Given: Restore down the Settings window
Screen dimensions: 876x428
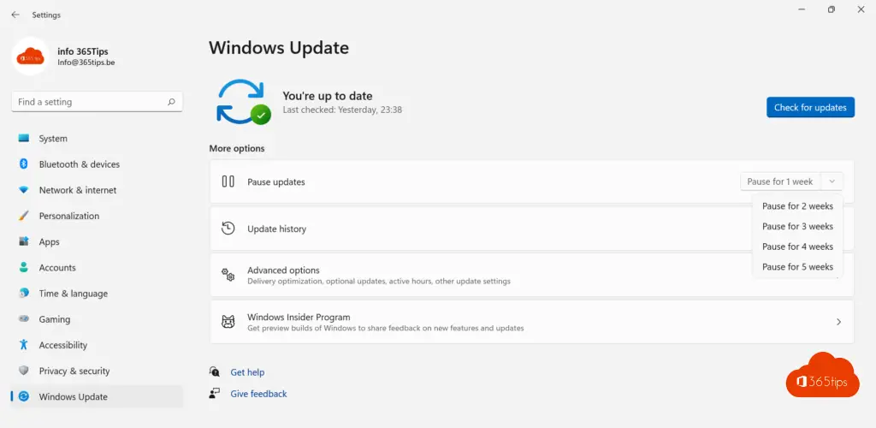Looking at the screenshot, I should pyautogui.click(x=832, y=9).
